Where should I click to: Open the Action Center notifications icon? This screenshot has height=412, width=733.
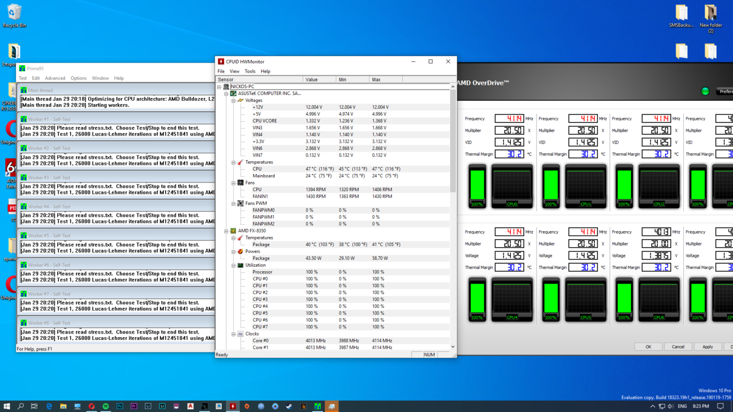[720, 406]
